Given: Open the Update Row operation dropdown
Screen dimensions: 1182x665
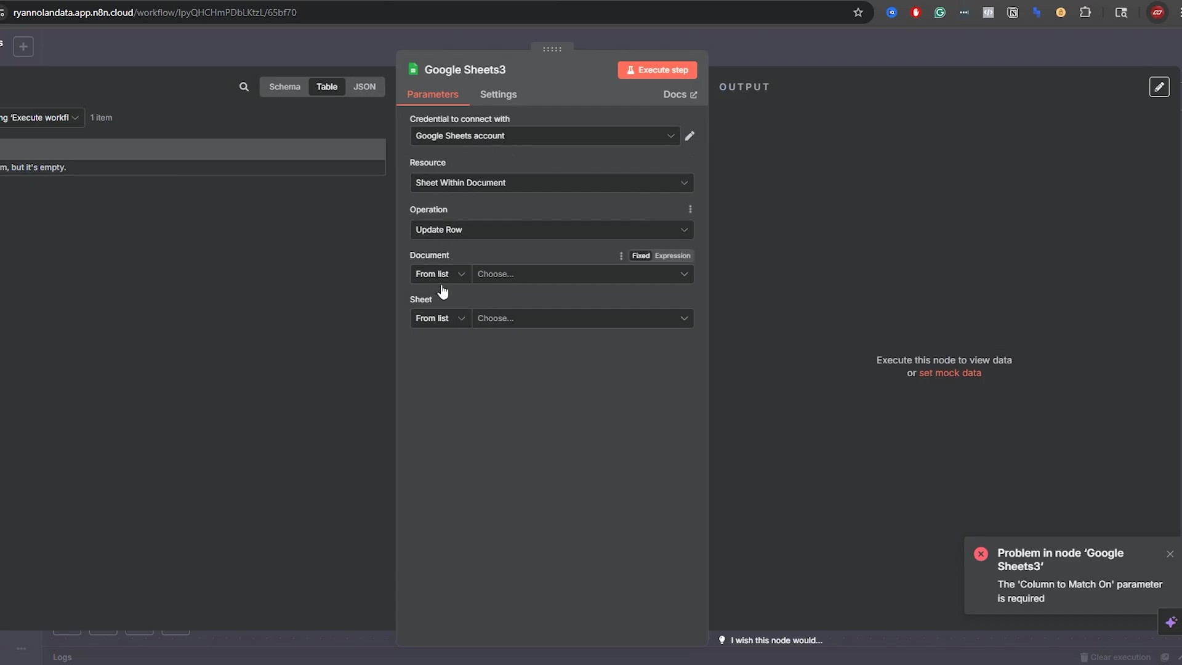Looking at the screenshot, I should [551, 230].
